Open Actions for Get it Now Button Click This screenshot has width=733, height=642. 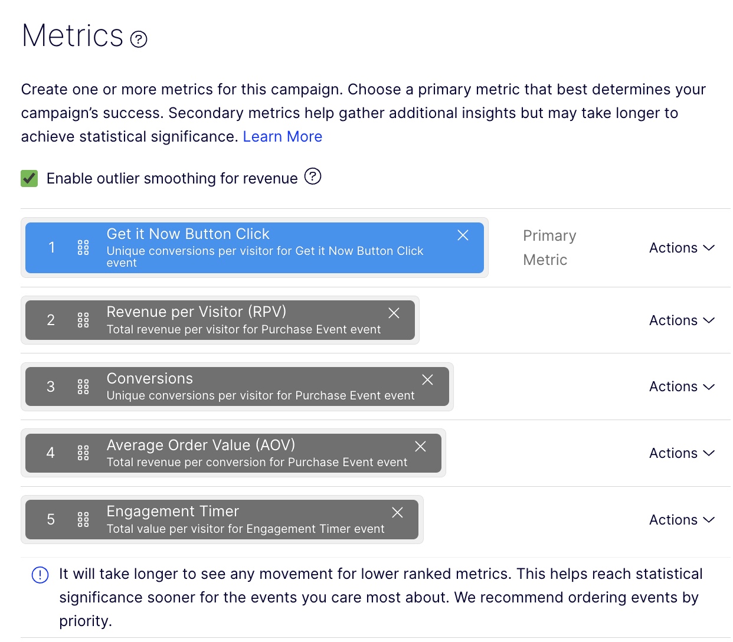pyautogui.click(x=681, y=248)
